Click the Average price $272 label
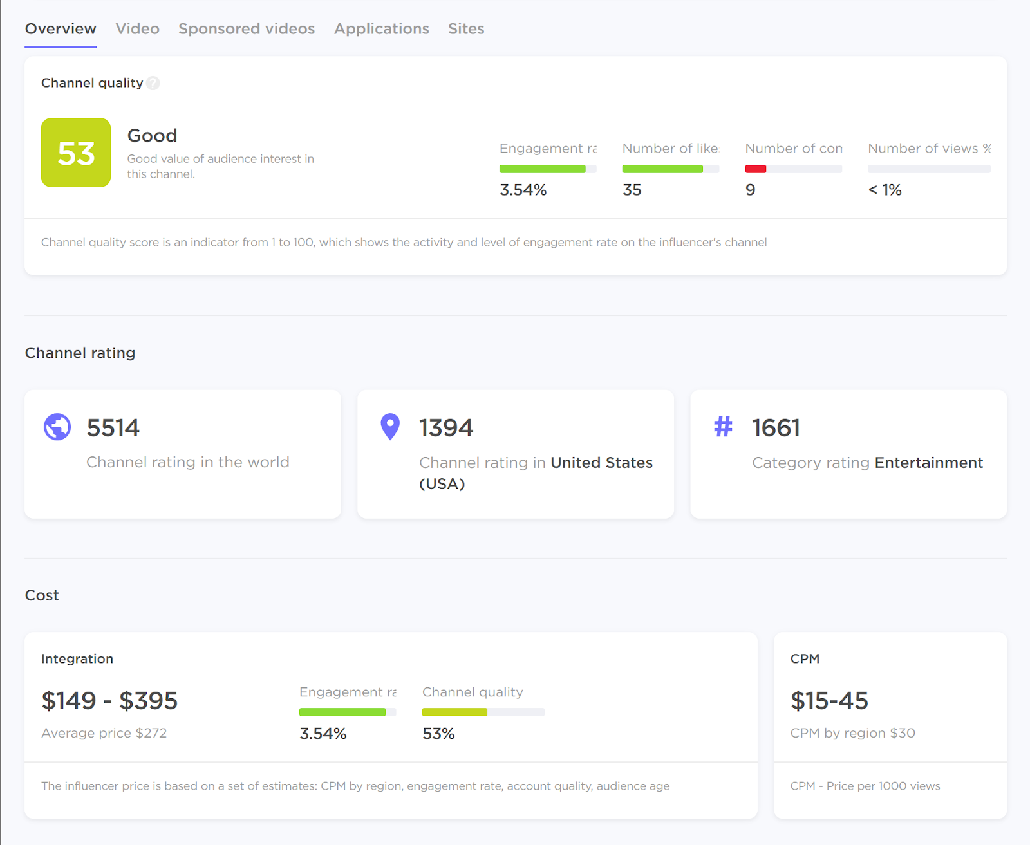This screenshot has height=845, width=1030. [104, 732]
